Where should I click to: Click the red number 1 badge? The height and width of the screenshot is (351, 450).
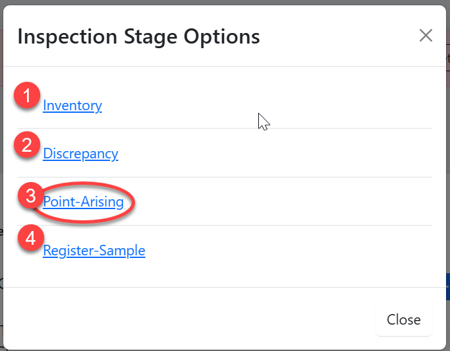[x=27, y=96]
